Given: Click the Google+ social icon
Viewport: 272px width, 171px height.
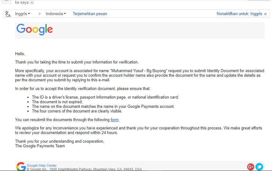Looking at the screenshot, I should (x=251, y=167).
